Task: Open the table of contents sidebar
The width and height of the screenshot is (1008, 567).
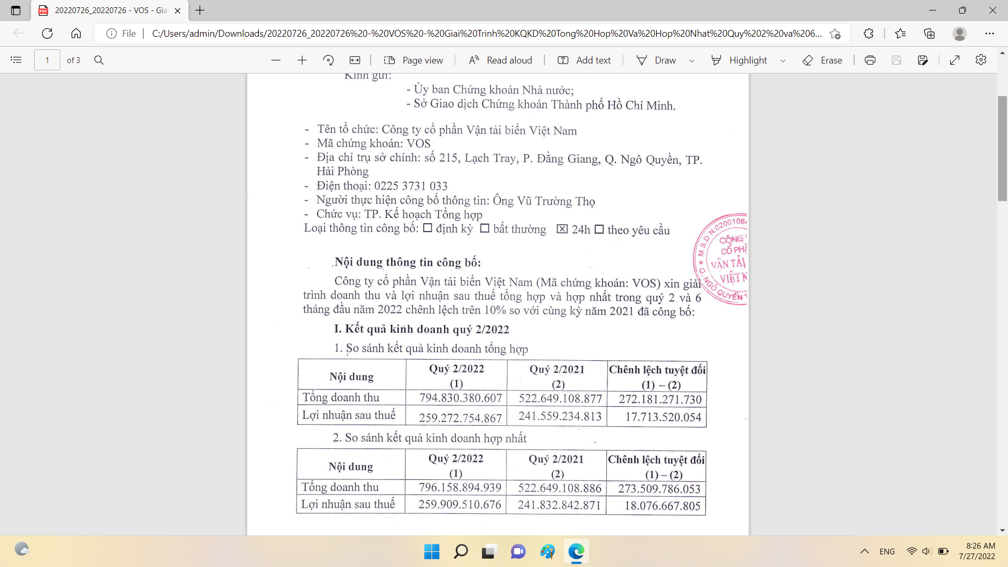Action: click(x=16, y=60)
